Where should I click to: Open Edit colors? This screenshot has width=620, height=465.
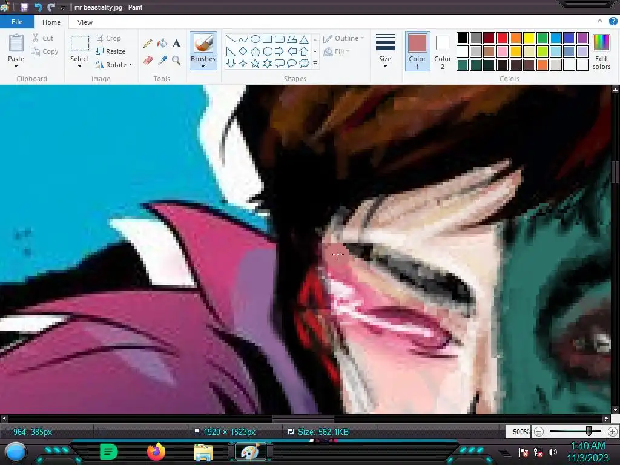[601, 52]
